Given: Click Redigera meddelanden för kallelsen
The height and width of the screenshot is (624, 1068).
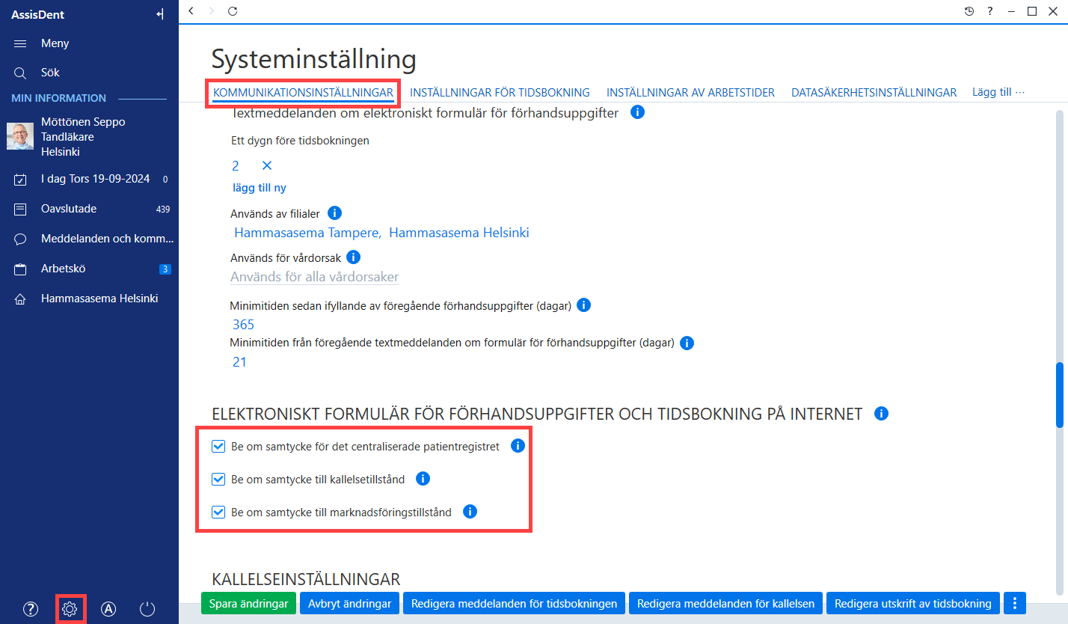Looking at the screenshot, I should coord(726,603).
